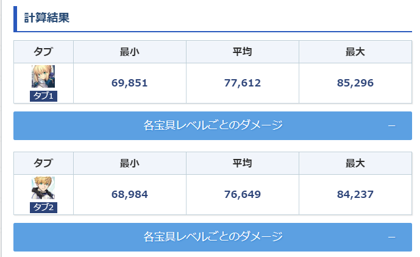The image size is (420, 257).
Task: Select the タブ1 badge label
Action: [43, 96]
